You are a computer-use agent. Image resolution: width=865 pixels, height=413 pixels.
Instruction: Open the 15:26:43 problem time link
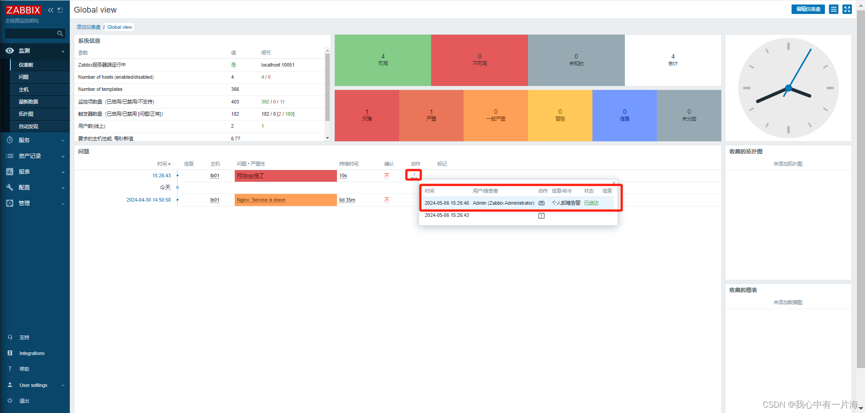point(161,176)
